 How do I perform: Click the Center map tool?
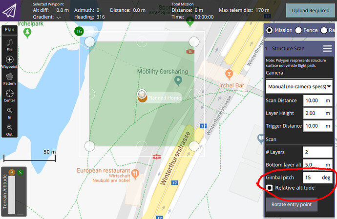[10, 95]
